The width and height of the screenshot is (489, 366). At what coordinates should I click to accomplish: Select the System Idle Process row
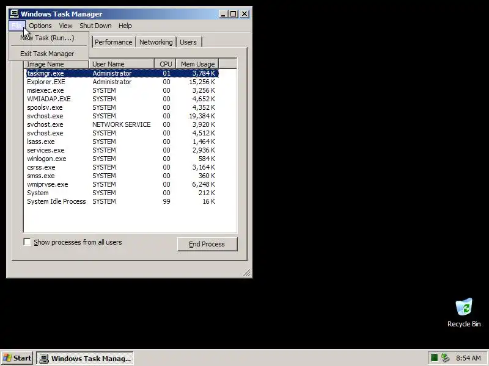point(122,201)
